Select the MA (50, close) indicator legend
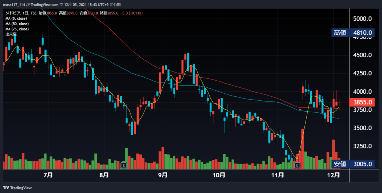This screenshot has width=382, height=193. [17, 24]
